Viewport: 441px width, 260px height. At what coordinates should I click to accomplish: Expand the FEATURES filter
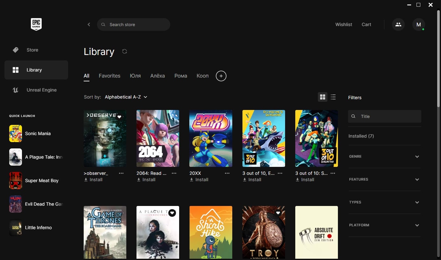pyautogui.click(x=384, y=180)
